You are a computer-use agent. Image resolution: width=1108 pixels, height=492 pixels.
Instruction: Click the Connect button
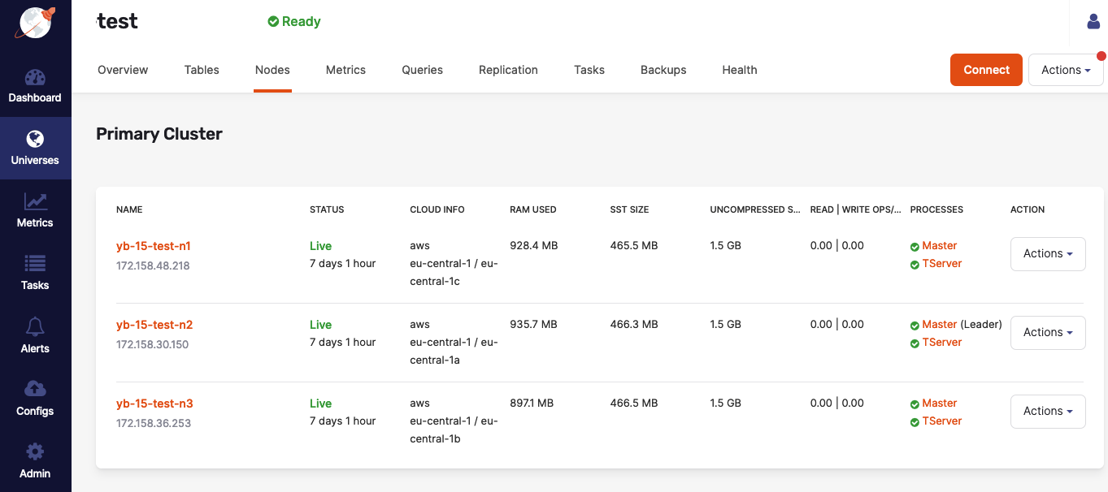point(986,70)
